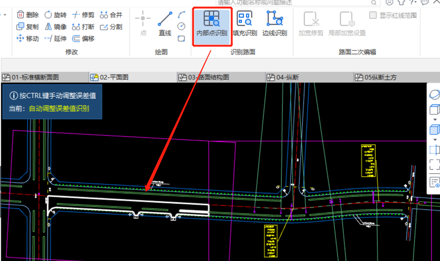Click 填充识别 fill recognition tool

245,23
